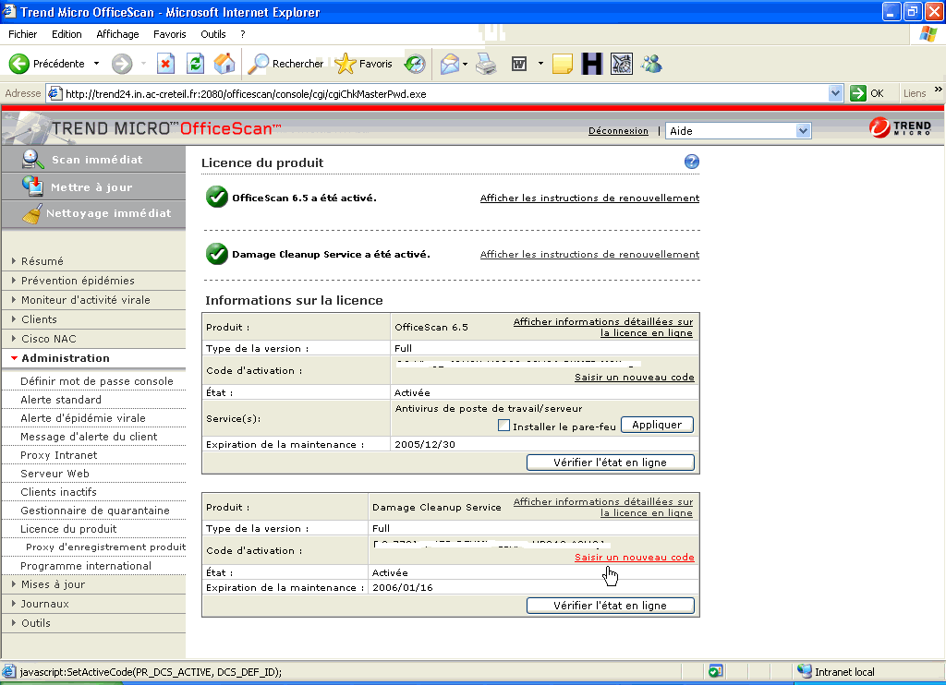Open the Outils menu in menu bar
Image resolution: width=946 pixels, height=685 pixels.
click(213, 34)
